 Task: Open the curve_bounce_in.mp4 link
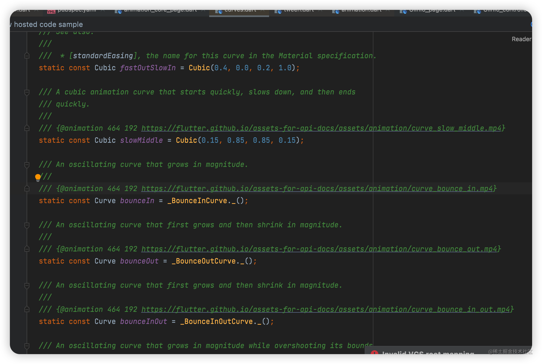pyautogui.click(x=317, y=189)
